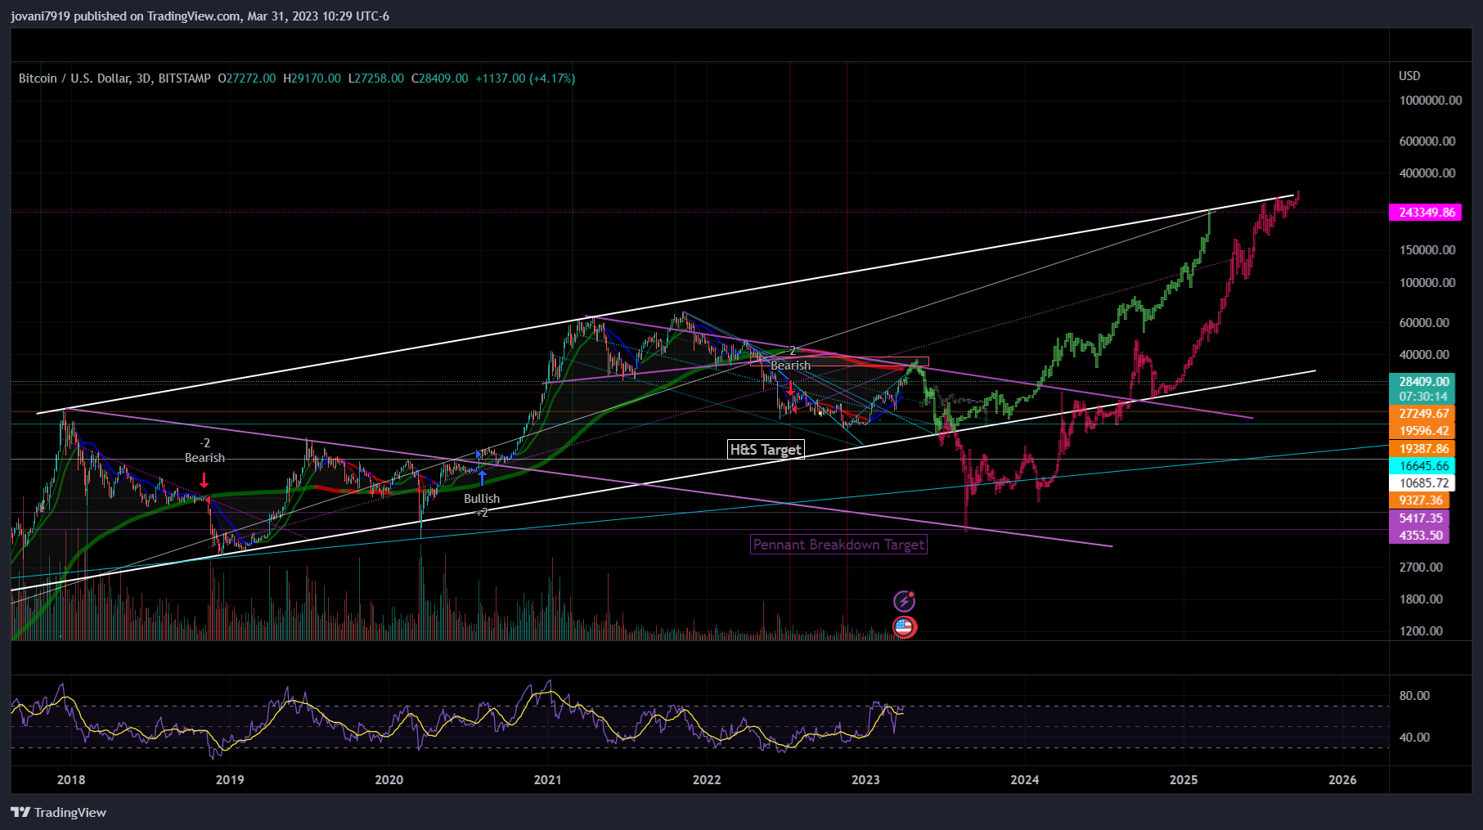1483x830 pixels.
Task: Click the orange 19596.42 price label
Action: click(1422, 431)
